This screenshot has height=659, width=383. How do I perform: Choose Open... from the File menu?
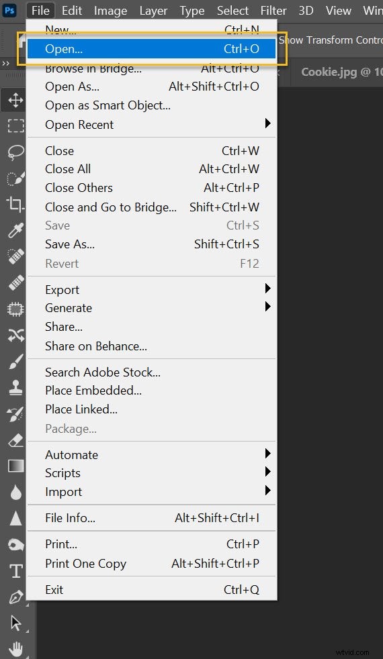click(151, 49)
